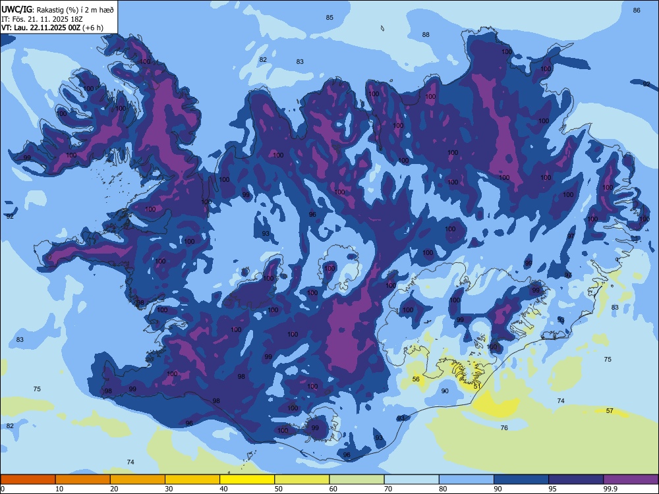
Task: Select the humidity value 88 on the map
Action: tap(426, 35)
